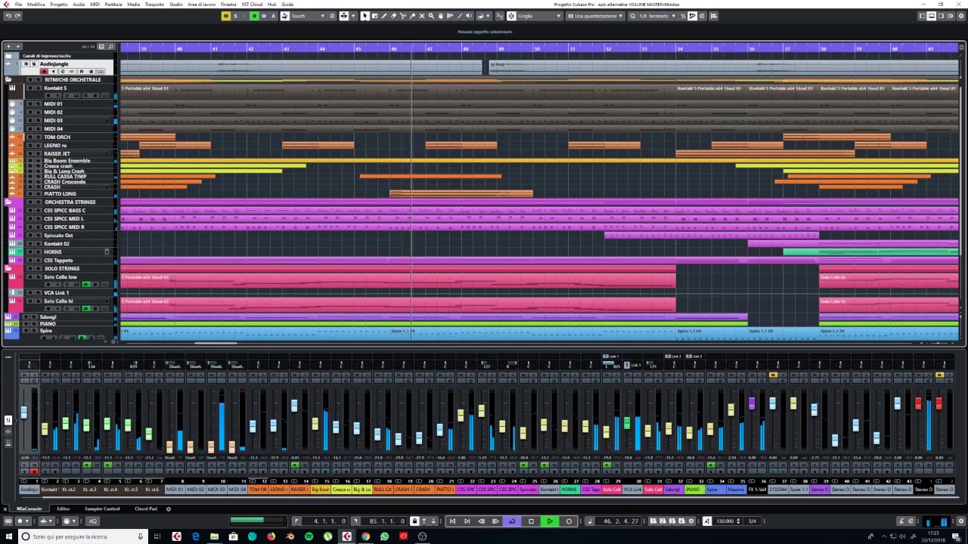Collapse the ORCHESTRA STRINGS folder track

tap(8, 202)
